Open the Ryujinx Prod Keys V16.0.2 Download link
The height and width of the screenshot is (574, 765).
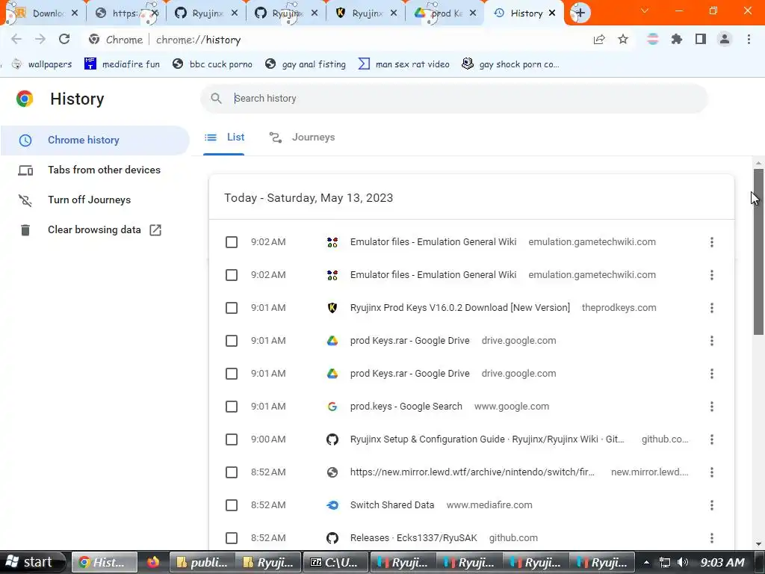click(x=459, y=308)
